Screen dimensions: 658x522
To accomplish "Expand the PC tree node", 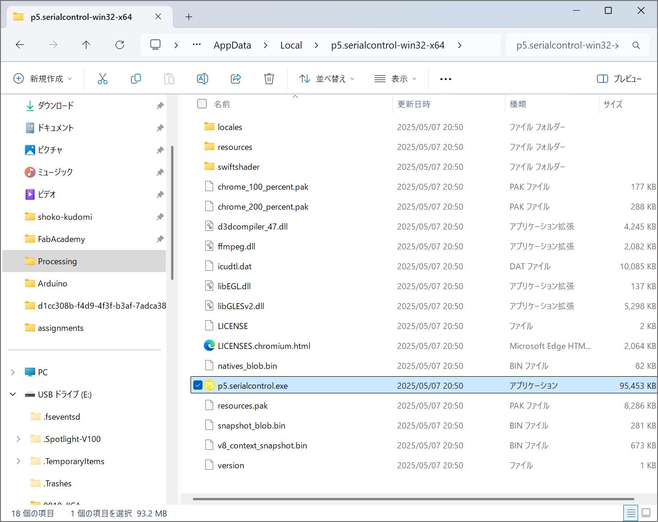I will [x=13, y=372].
